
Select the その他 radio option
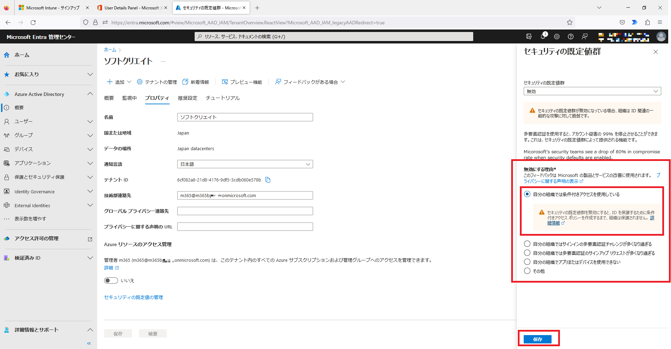pyautogui.click(x=527, y=271)
